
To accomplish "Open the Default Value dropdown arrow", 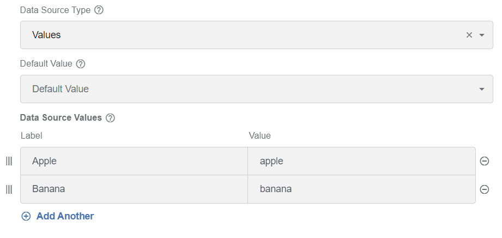I will (x=481, y=89).
